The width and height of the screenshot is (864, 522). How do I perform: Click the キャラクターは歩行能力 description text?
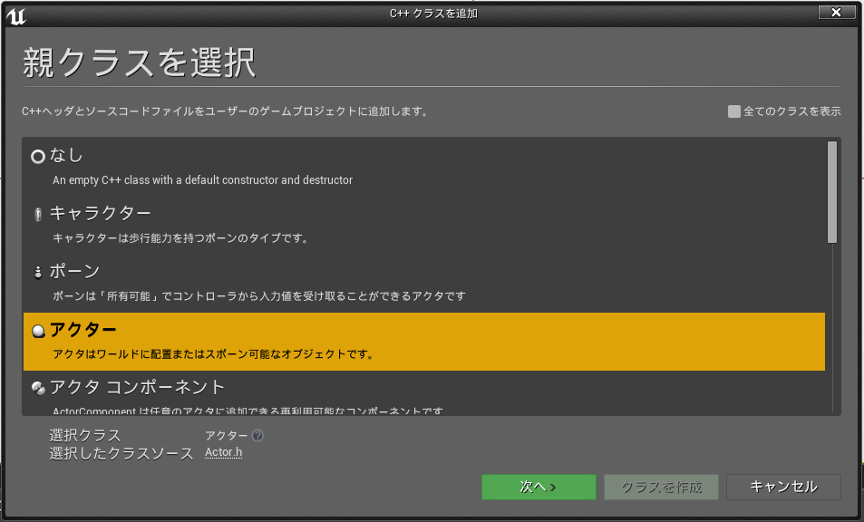[x=182, y=238]
